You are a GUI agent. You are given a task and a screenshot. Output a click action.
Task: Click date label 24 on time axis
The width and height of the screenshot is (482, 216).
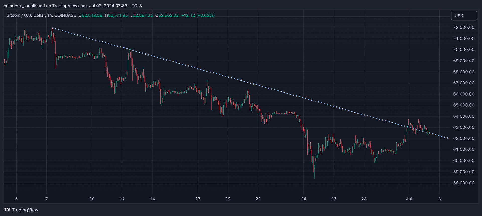(304, 199)
